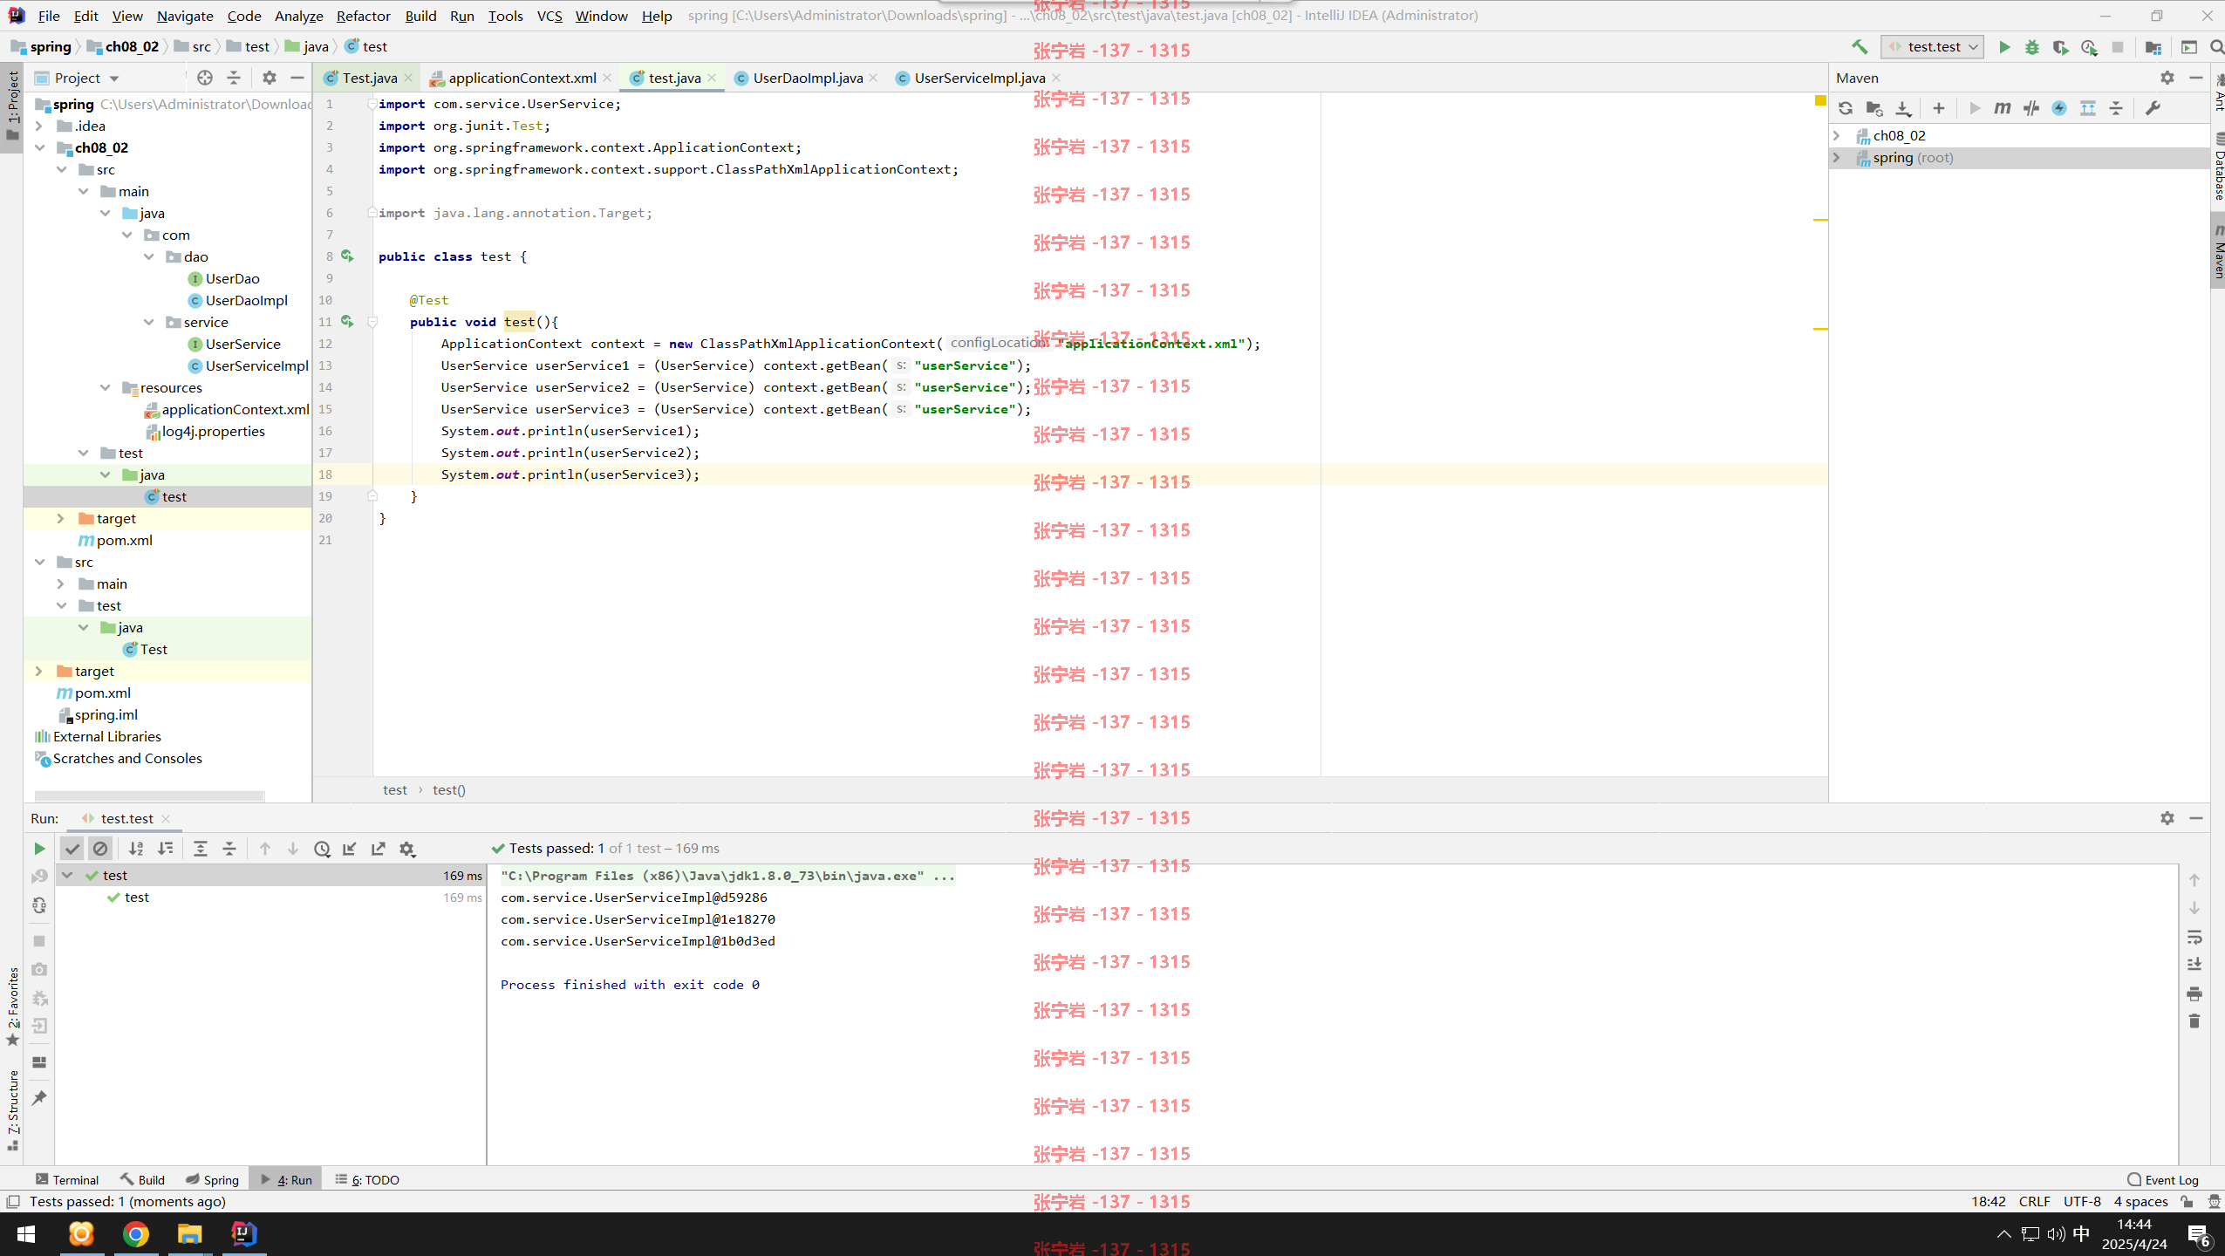
Task: Open the Terminal tool window
Action: [67, 1179]
